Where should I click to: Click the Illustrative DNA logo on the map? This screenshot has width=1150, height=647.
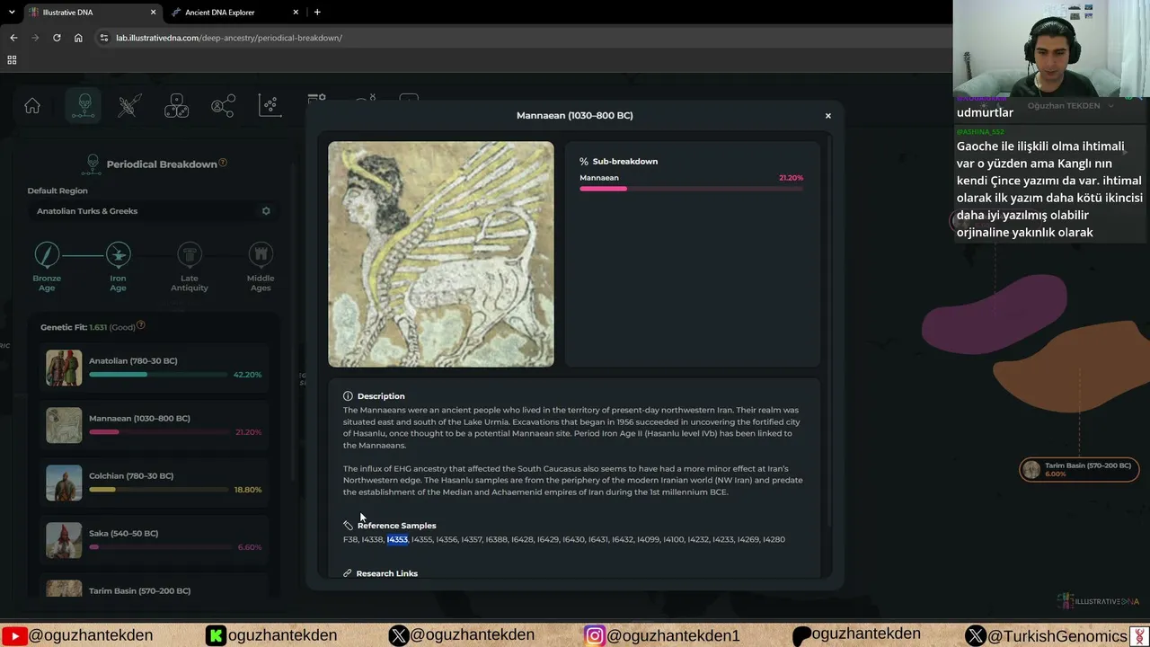point(1098,601)
